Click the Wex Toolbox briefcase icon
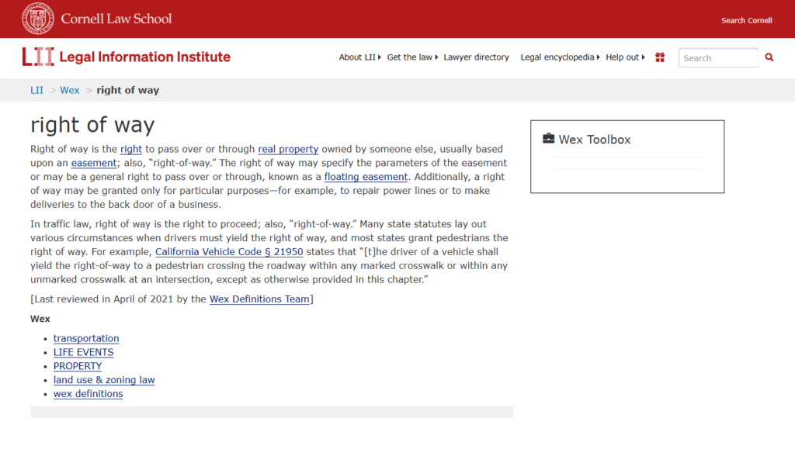The width and height of the screenshot is (795, 449). point(548,139)
